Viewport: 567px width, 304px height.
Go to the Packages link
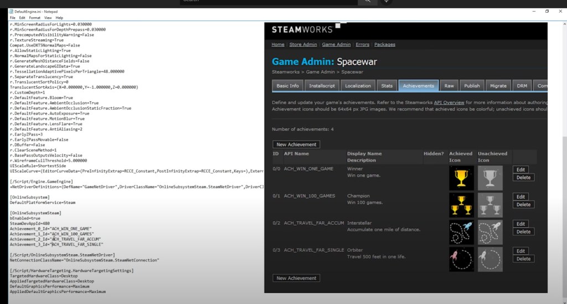[x=385, y=44]
